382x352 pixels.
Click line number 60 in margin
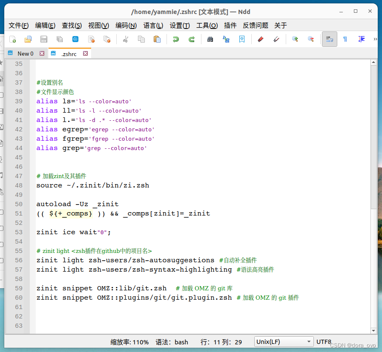click(19, 298)
